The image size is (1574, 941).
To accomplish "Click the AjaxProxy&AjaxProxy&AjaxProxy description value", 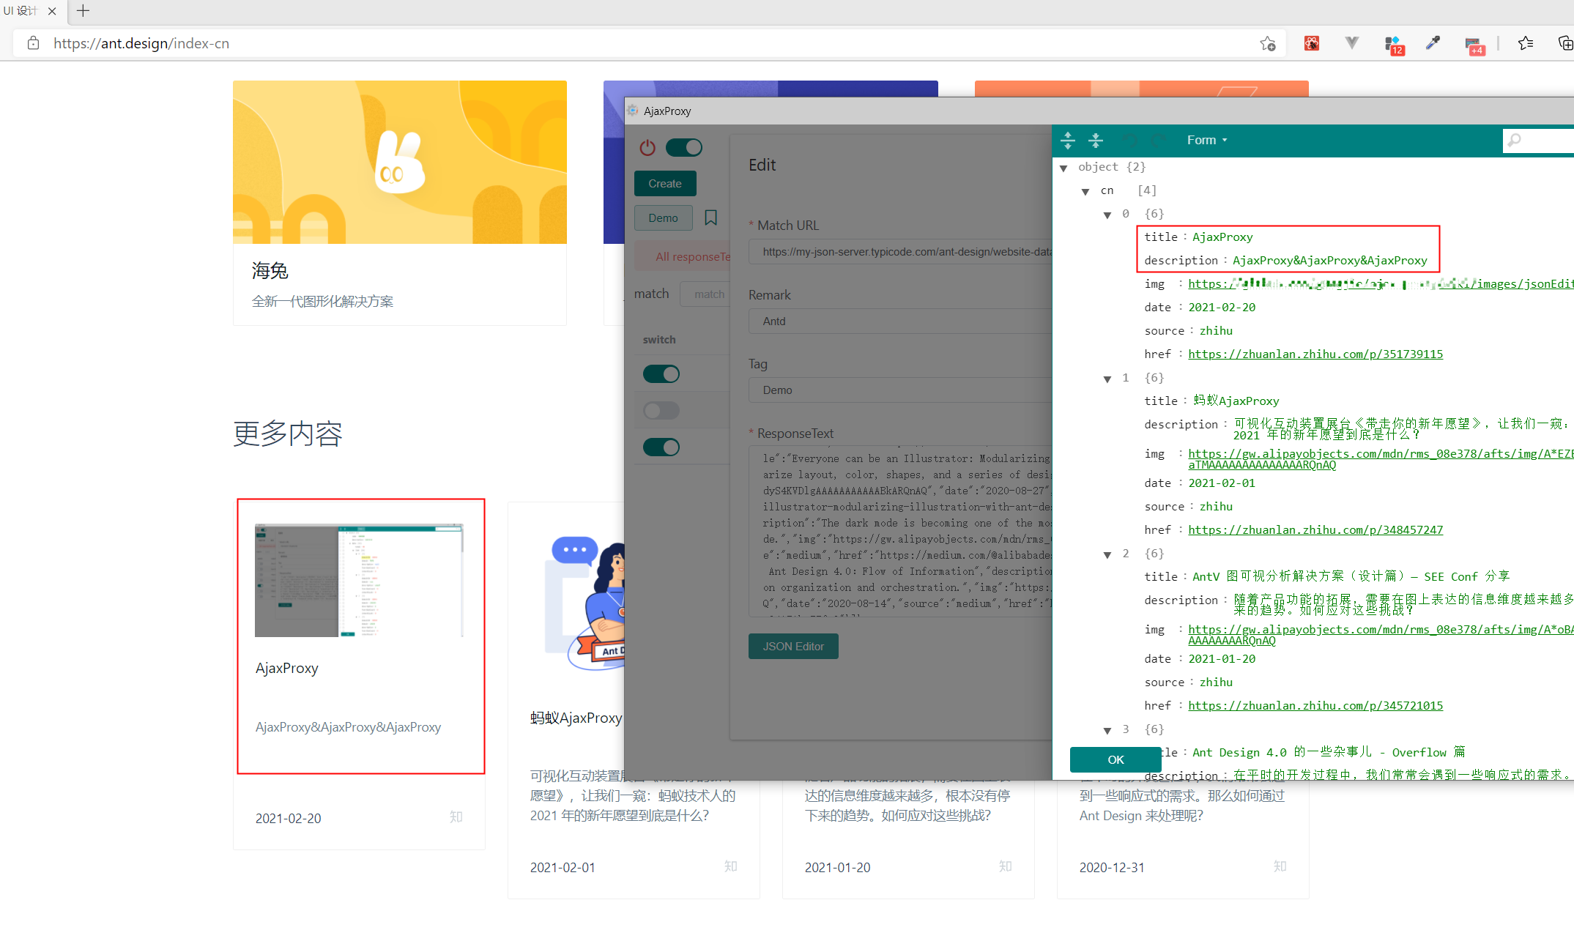I will click(x=1329, y=260).
